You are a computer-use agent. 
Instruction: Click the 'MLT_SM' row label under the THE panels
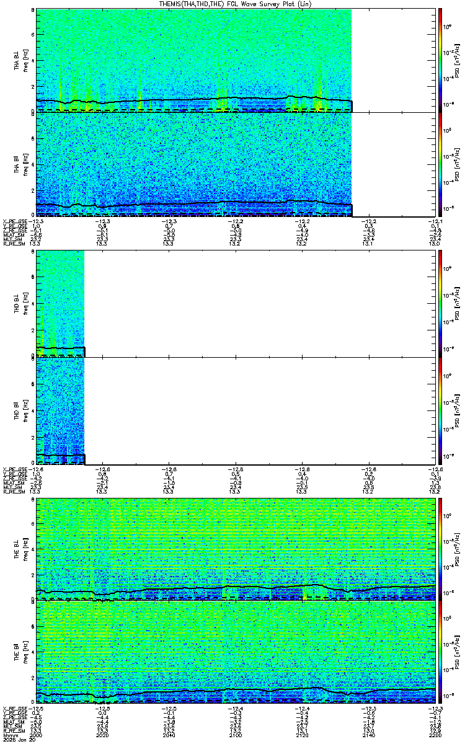coord(12,726)
